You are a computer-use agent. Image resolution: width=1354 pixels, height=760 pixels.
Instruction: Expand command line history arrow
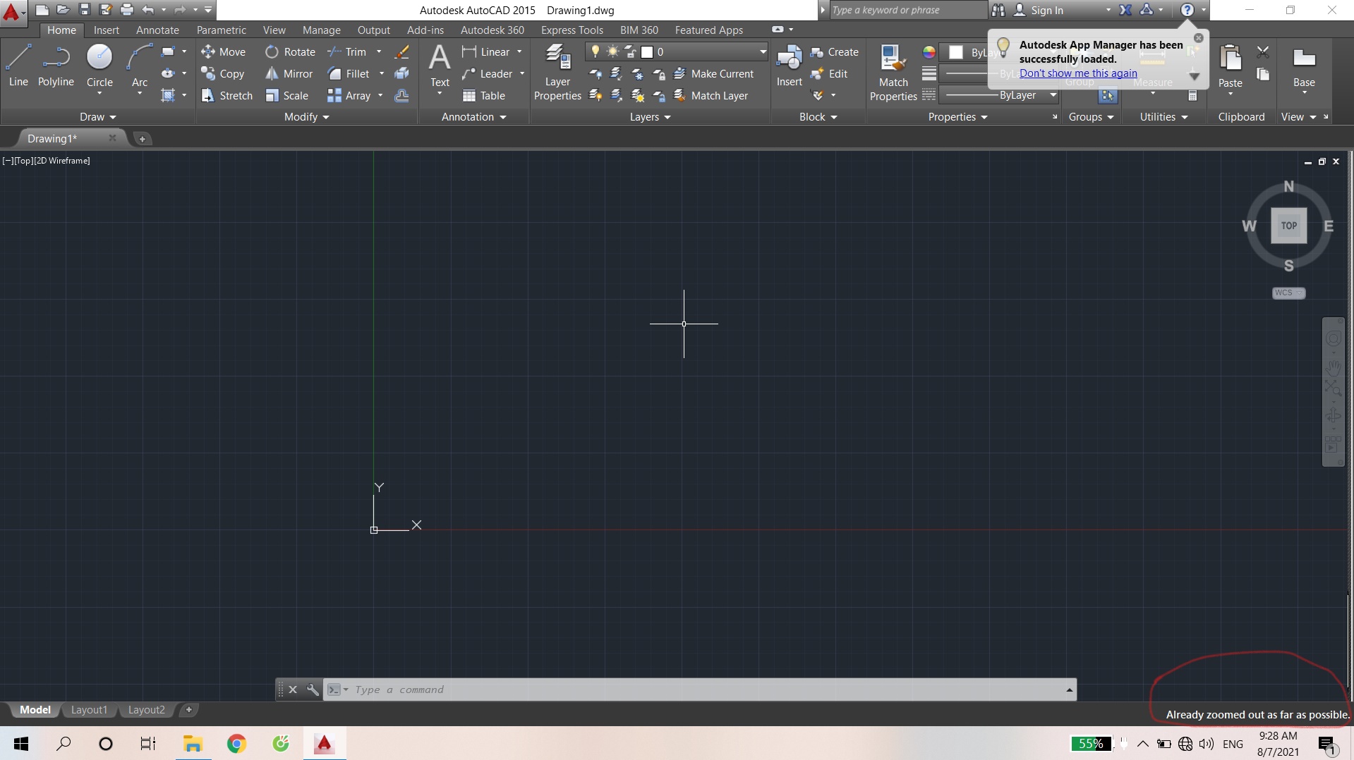(x=1069, y=689)
